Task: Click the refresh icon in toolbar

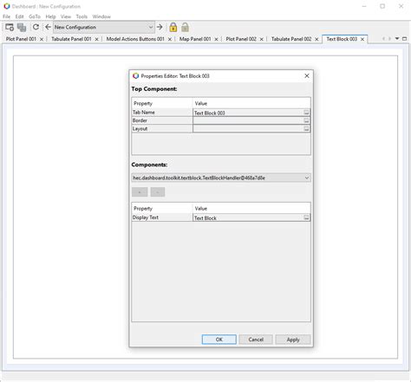Action: 36,27
